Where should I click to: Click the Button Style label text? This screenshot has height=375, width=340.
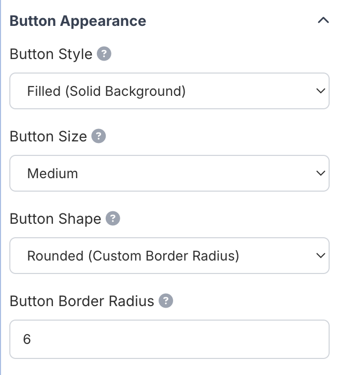[51, 54]
